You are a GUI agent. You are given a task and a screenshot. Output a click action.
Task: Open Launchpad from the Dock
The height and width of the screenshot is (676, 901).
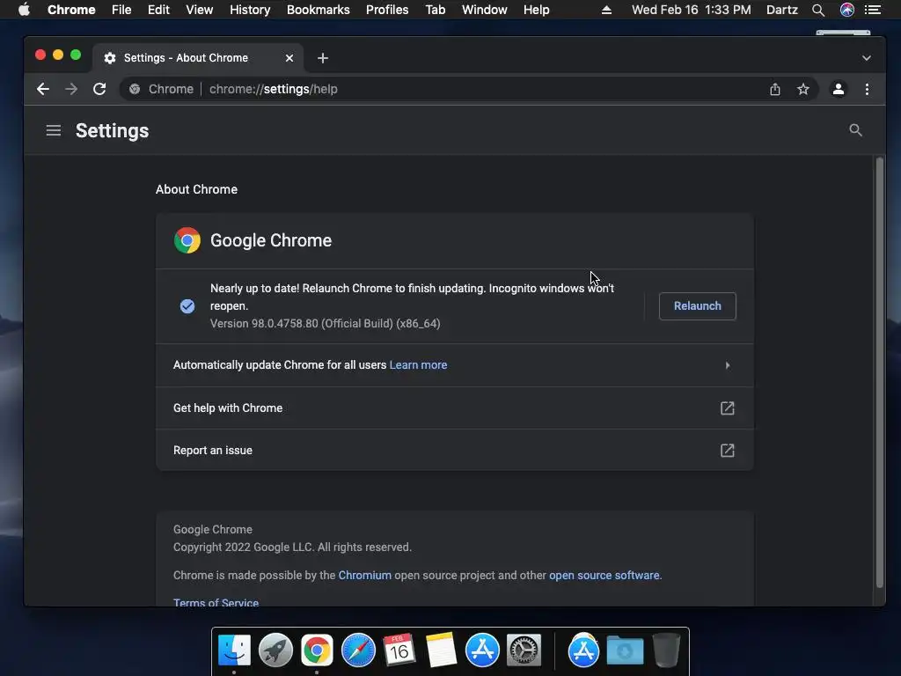[x=275, y=650]
